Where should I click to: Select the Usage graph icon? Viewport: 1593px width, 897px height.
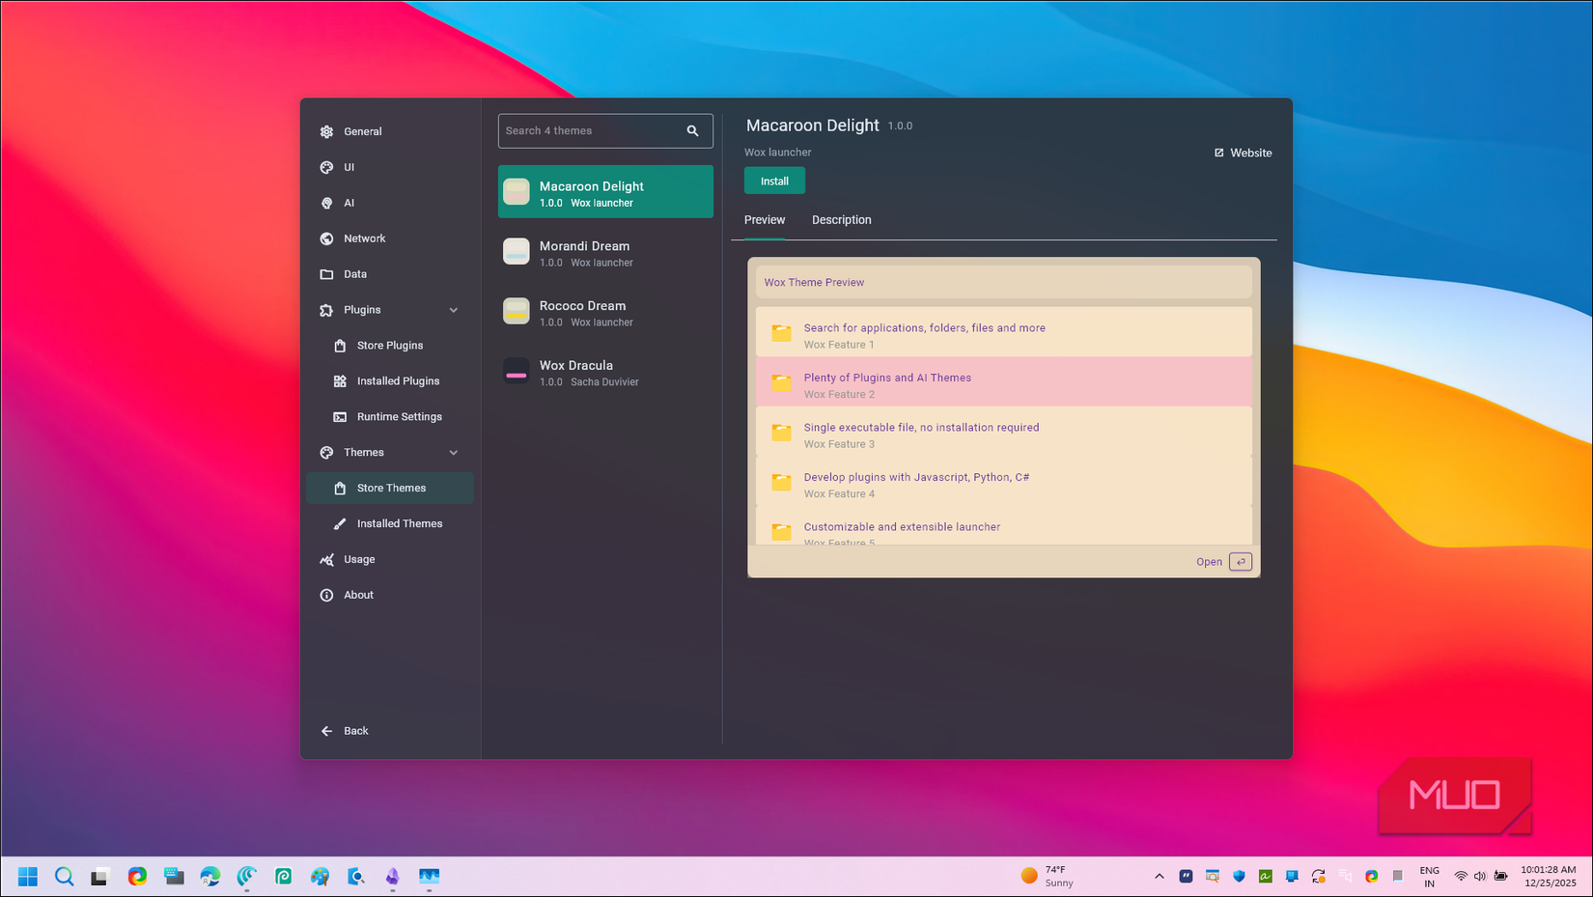click(326, 559)
